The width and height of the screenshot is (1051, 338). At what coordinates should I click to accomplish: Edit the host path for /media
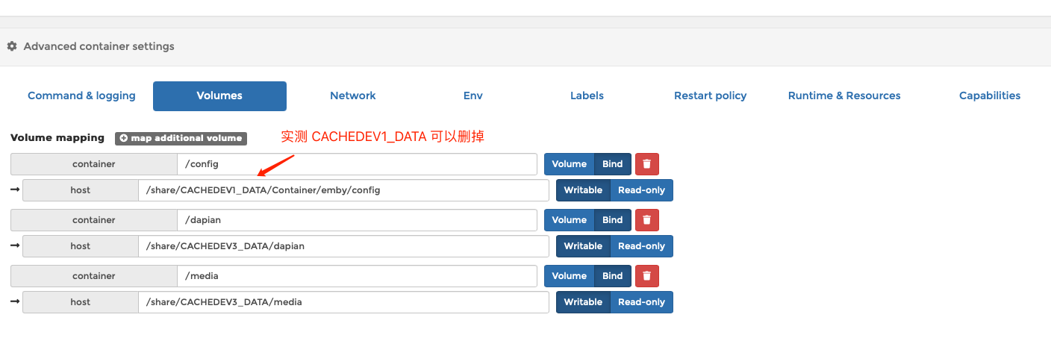tap(343, 302)
